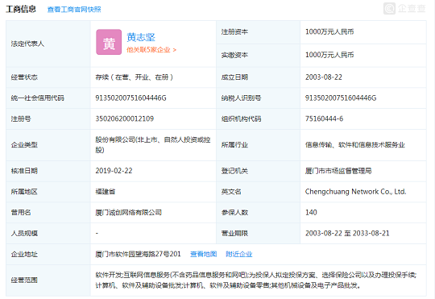
Task: Select former name 厦门诚创网络有限公司
Action: tap(128, 213)
